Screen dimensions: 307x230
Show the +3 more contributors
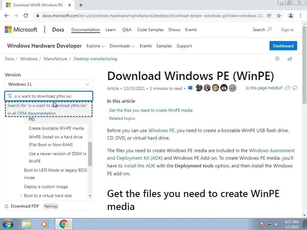[233, 88]
